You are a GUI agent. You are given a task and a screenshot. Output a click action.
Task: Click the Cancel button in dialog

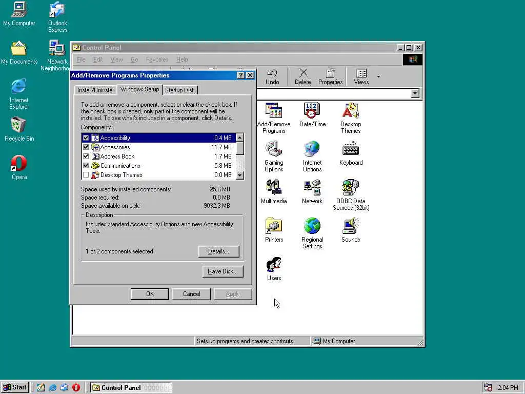(191, 294)
